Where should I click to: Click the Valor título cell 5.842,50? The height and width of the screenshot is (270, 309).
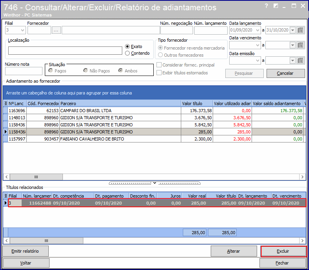tap(197, 125)
